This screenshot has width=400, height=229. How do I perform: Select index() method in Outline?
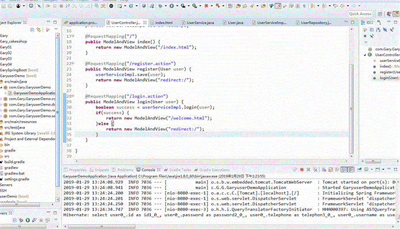[387, 67]
